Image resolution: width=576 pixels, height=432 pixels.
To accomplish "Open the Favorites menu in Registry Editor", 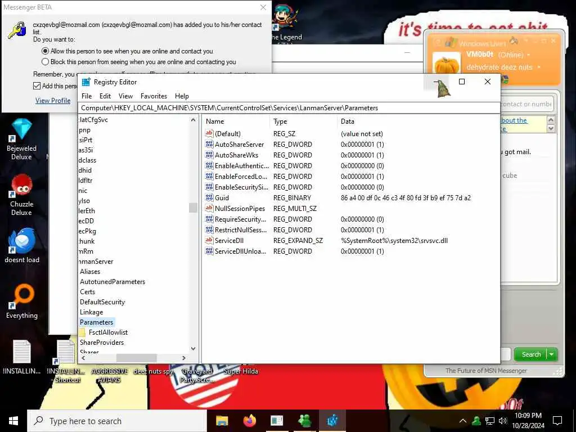I will coord(154,96).
